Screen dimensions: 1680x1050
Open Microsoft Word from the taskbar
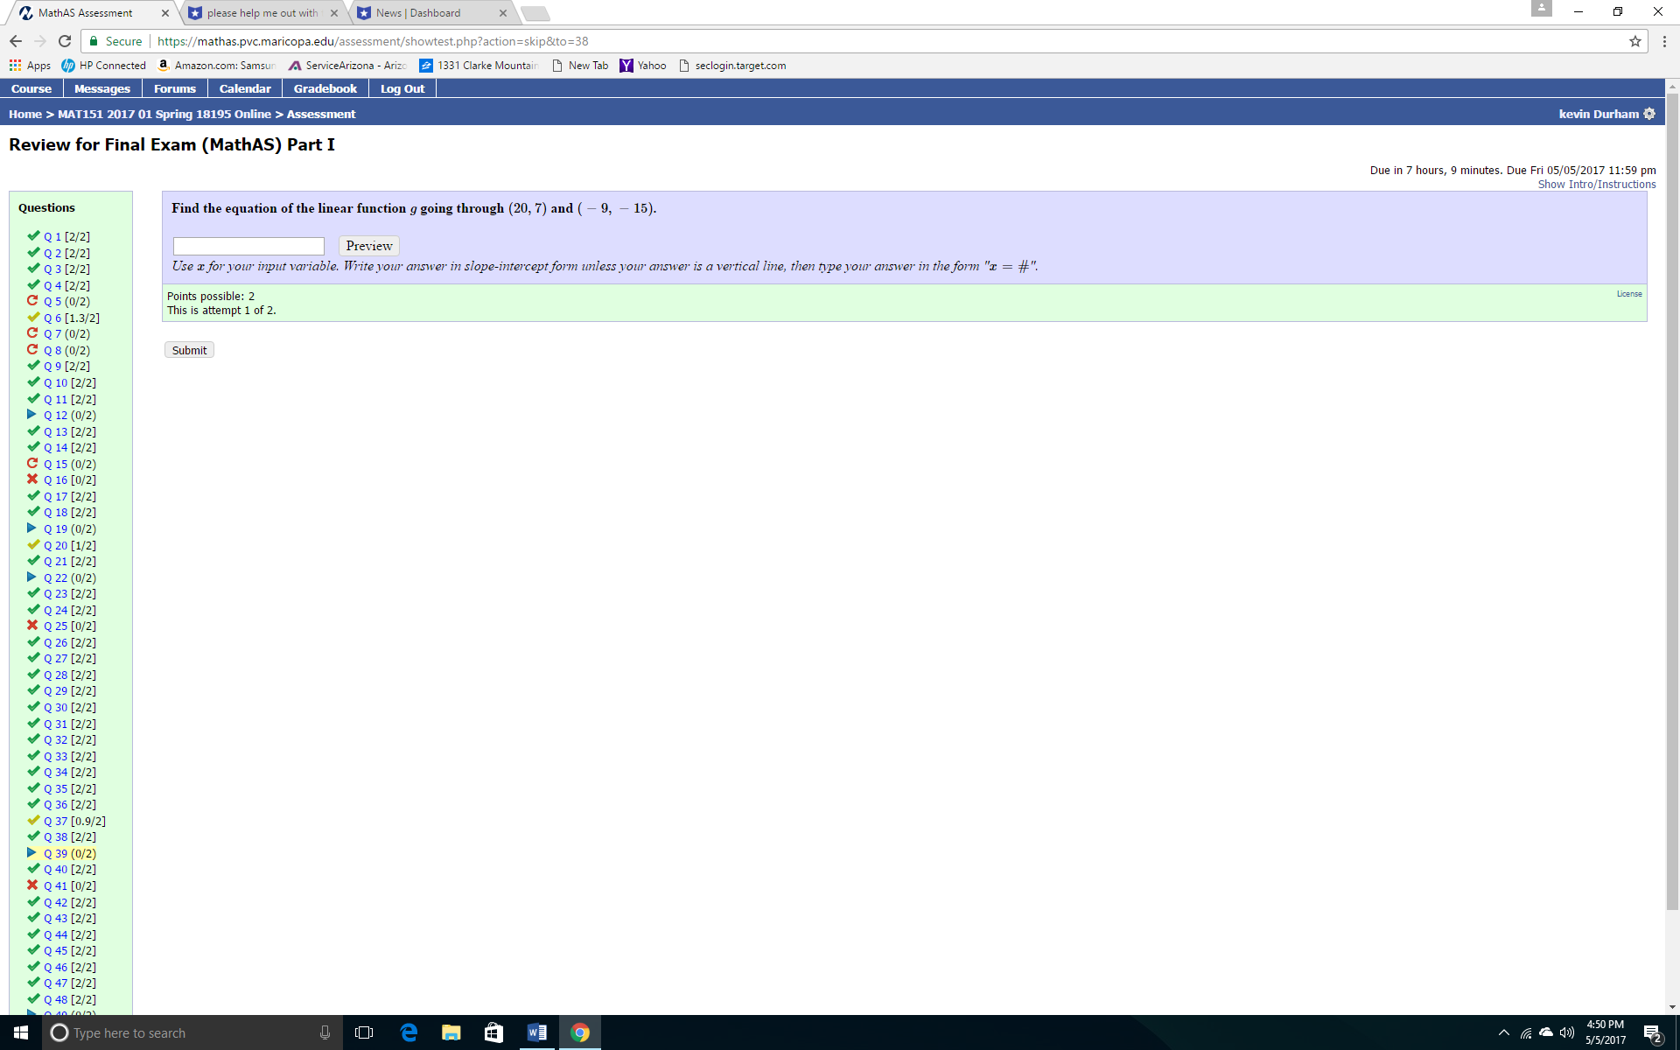click(536, 1032)
